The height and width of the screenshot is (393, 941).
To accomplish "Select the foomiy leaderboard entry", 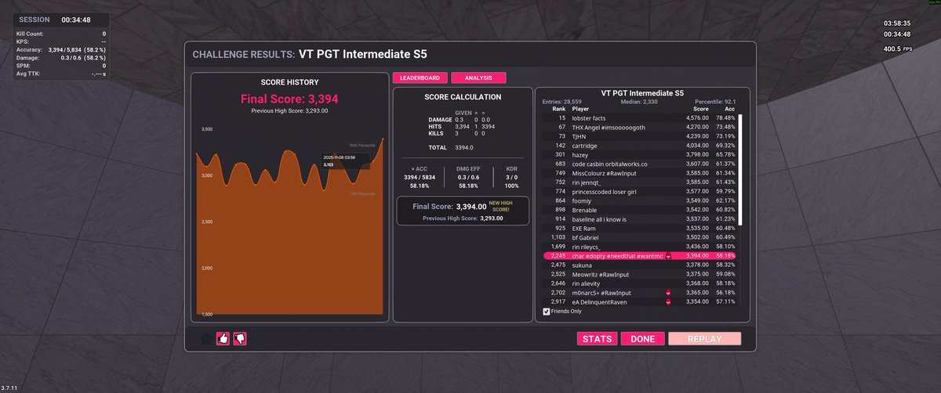I will click(x=639, y=200).
